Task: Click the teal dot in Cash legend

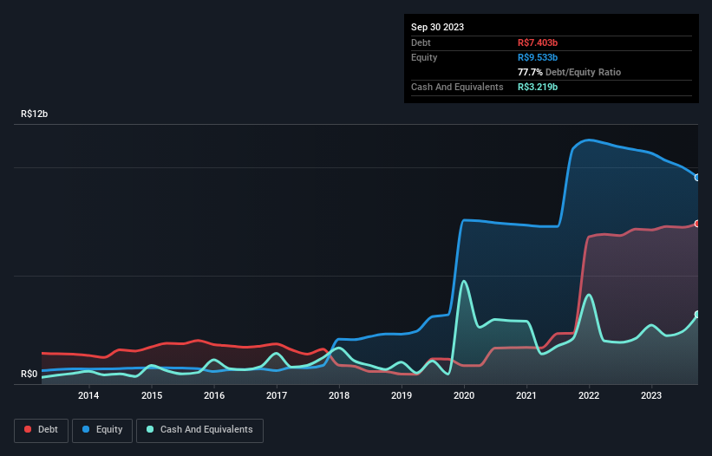Action: tap(150, 429)
